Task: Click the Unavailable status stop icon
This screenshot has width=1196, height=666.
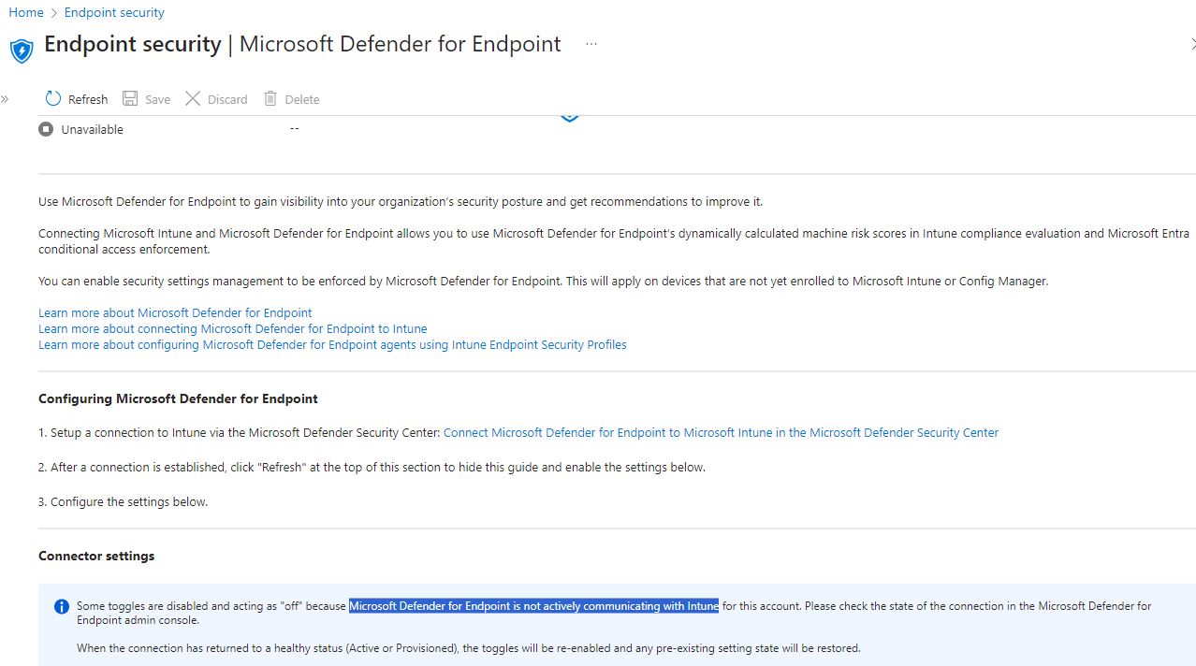Action: tap(46, 129)
